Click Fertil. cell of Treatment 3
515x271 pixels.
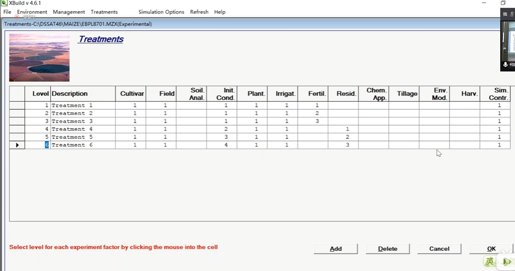click(x=313, y=121)
